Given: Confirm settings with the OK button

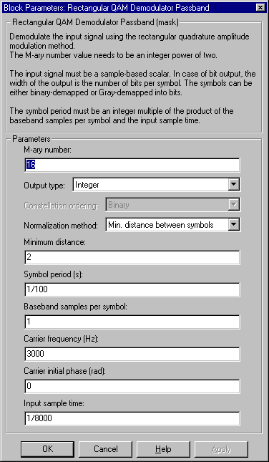Looking at the screenshot, I should coord(47,449).
